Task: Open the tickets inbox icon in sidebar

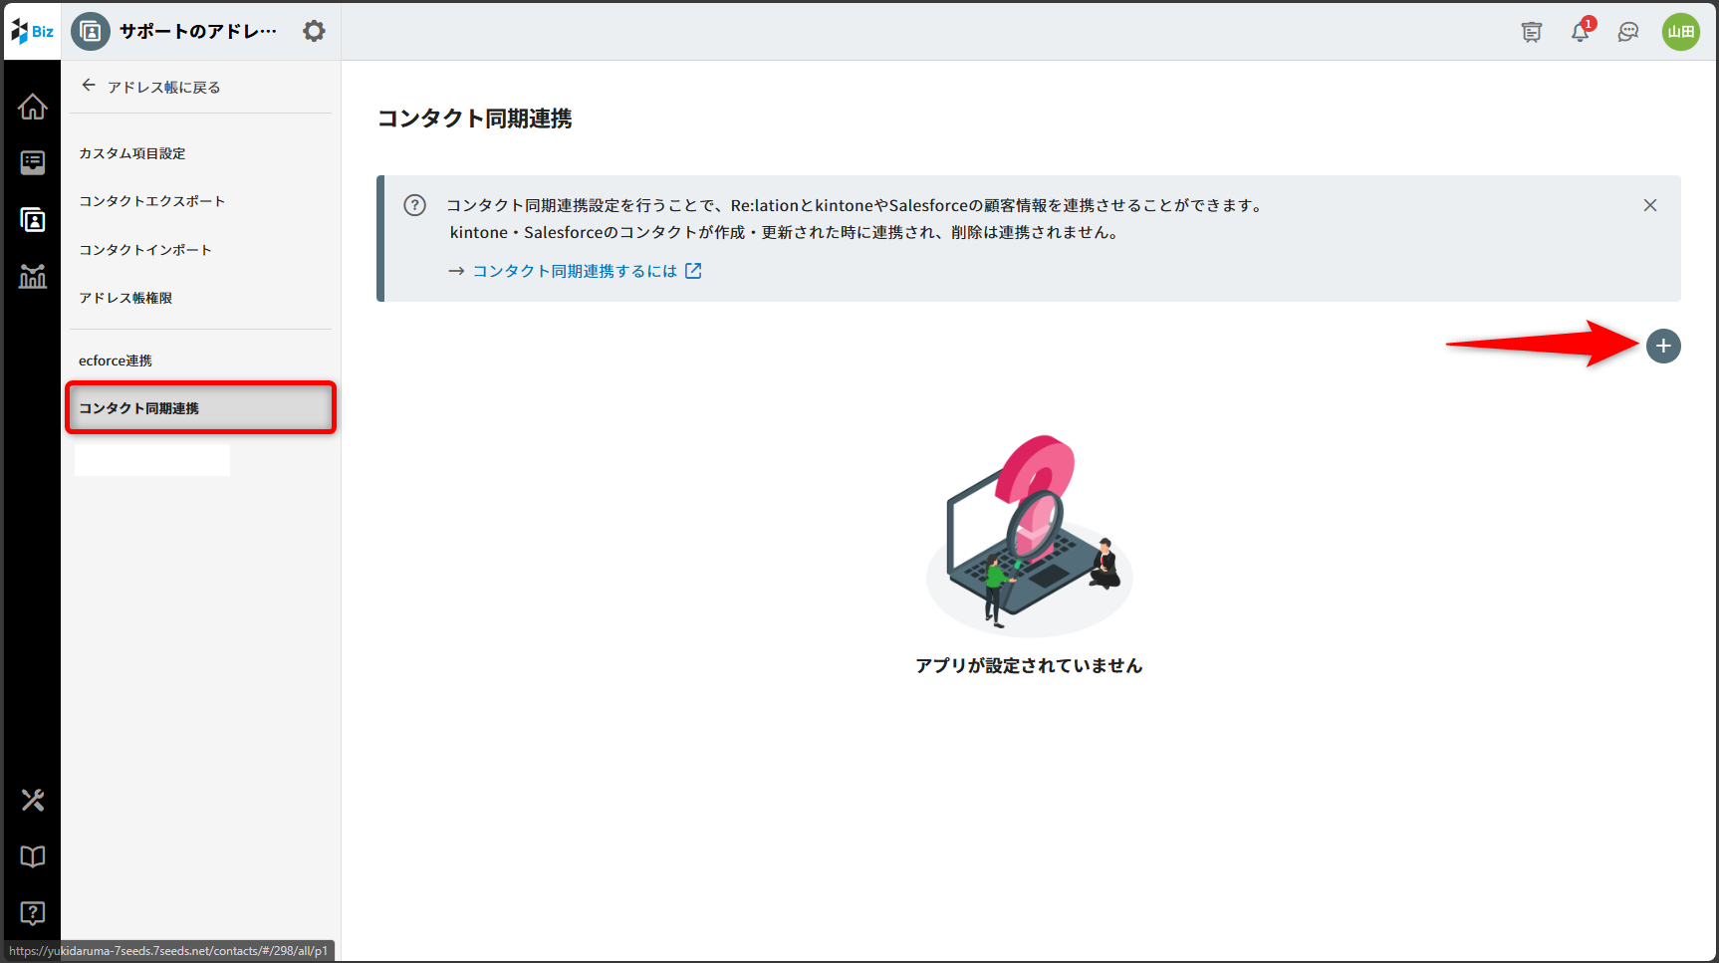Action: click(32, 162)
